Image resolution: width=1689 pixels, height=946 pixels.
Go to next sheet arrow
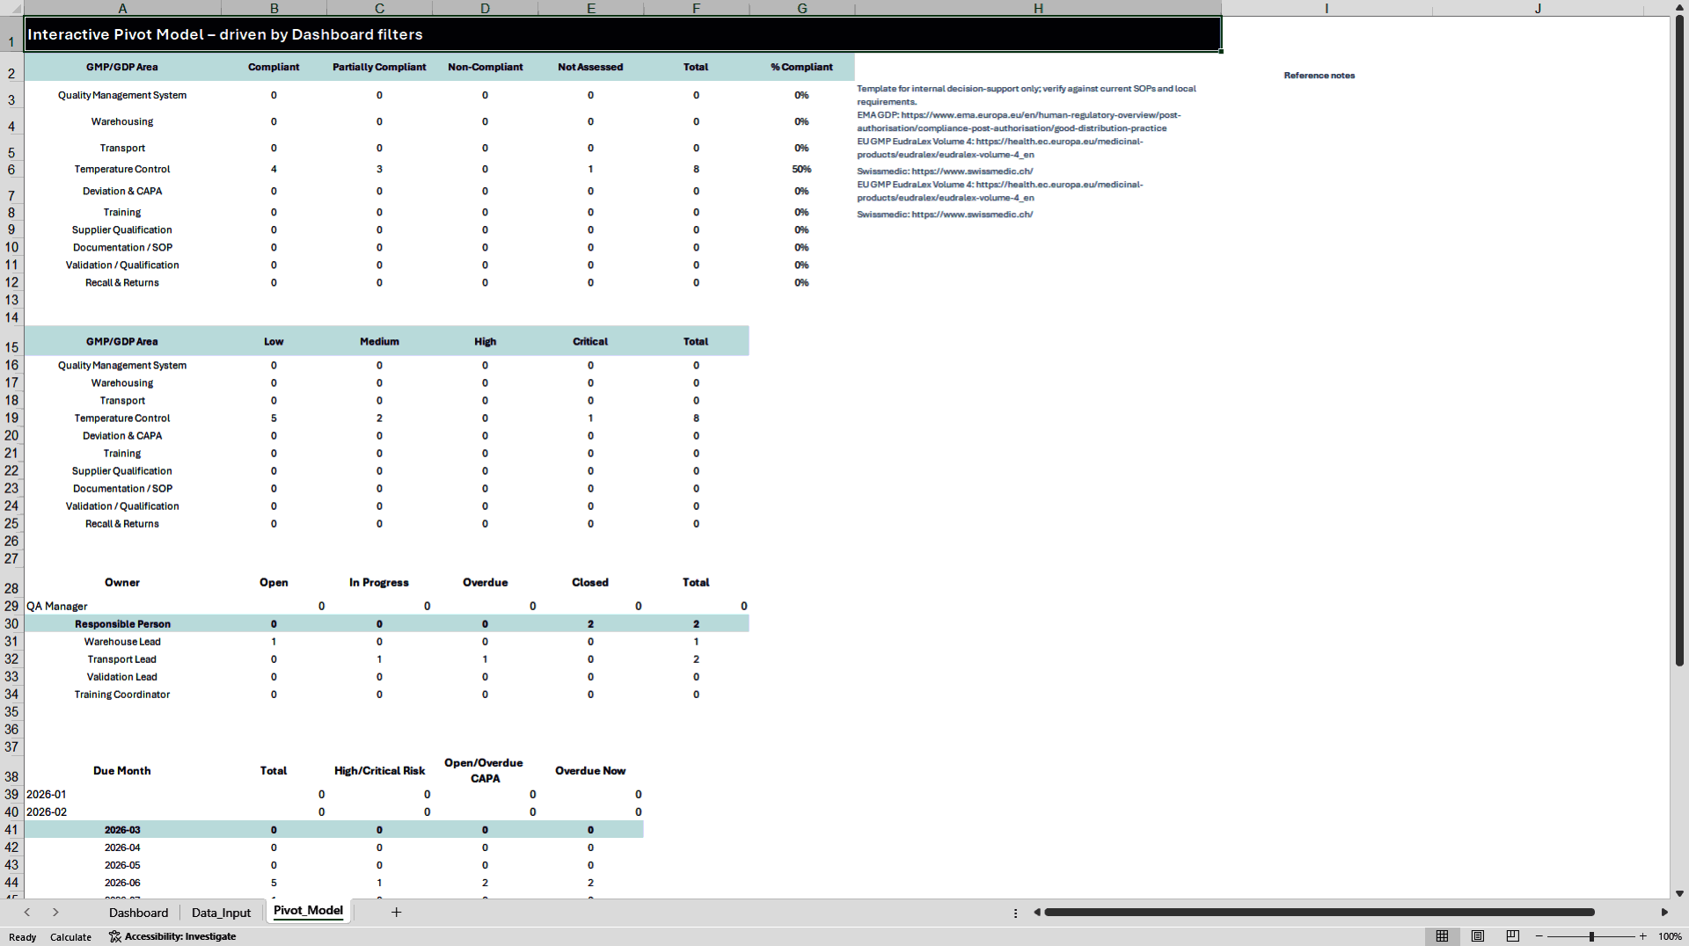(55, 913)
